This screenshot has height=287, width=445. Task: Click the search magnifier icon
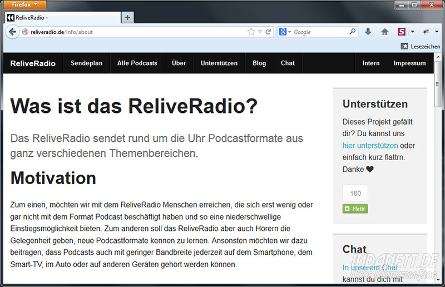(352, 32)
